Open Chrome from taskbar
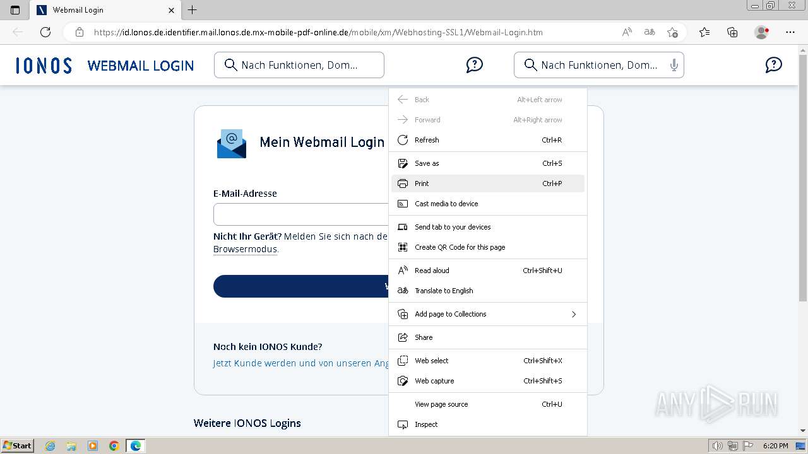This screenshot has width=808, height=454. (114, 446)
